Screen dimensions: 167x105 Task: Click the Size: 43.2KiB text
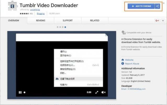[127, 78]
